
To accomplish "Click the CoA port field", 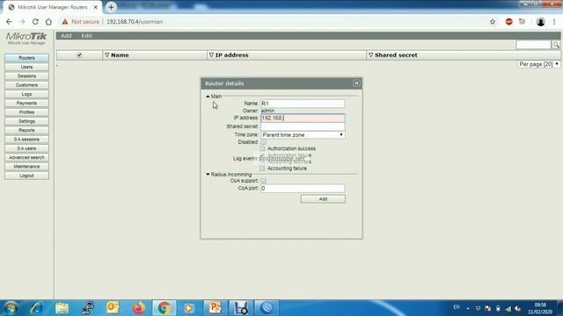I will pyautogui.click(x=303, y=188).
